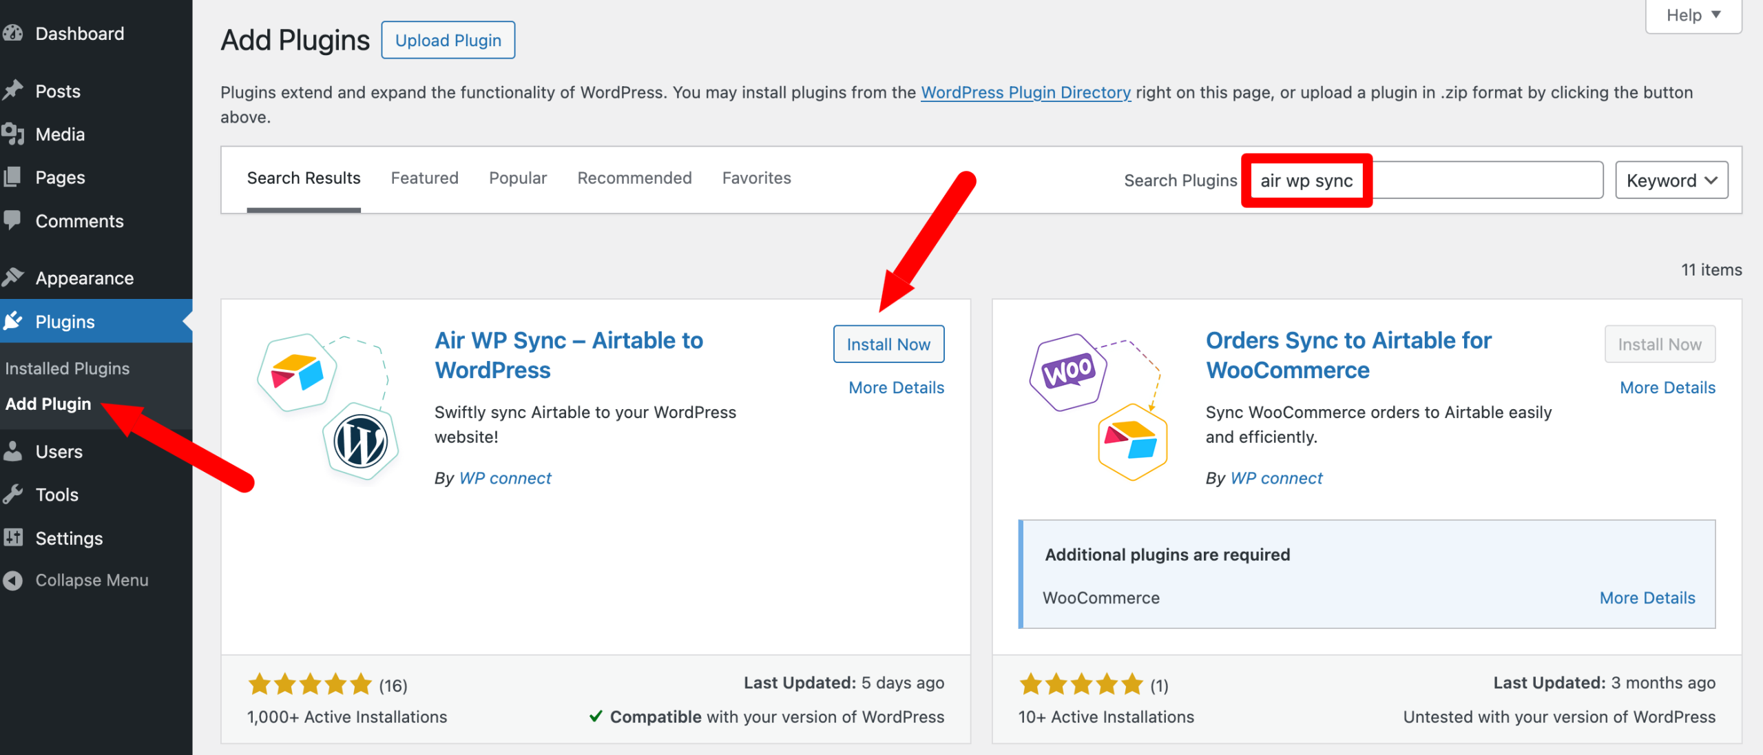Click the Air WP Sync plugin logo
This screenshot has height=755, width=1763.
point(328,407)
